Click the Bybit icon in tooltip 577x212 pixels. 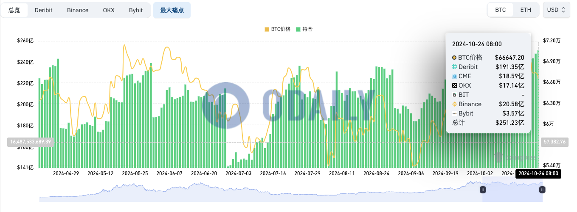pyautogui.click(x=454, y=113)
